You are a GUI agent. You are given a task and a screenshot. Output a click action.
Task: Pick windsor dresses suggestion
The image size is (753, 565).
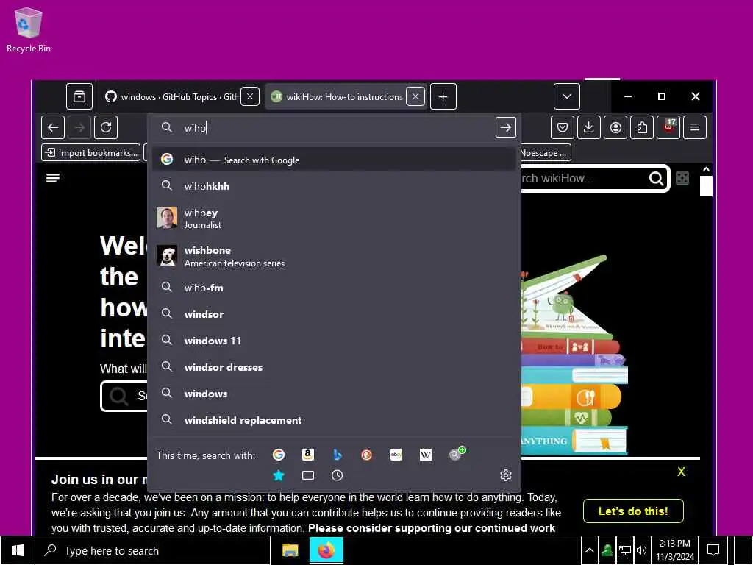point(335,366)
